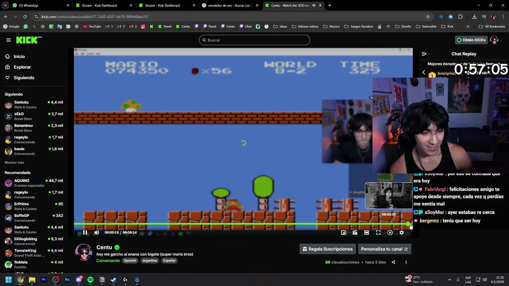The height and width of the screenshot is (286, 509).
Task: Open picture-in-picture mini player
Action: (x=343, y=233)
